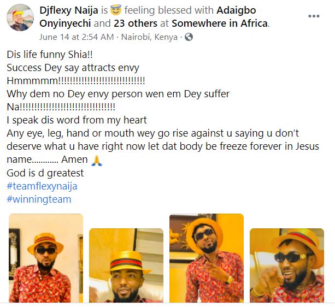Open the Somewhere in Africa location

click(220, 23)
